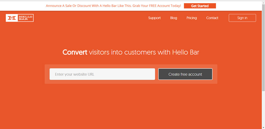Screen dimensions: 265x129
Task: Open the Support page
Action: (x=154, y=18)
